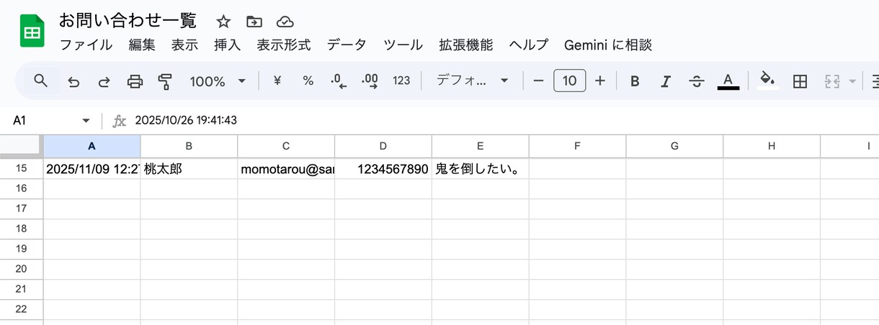
Task: Select row 22 header
Action: pyautogui.click(x=21, y=309)
